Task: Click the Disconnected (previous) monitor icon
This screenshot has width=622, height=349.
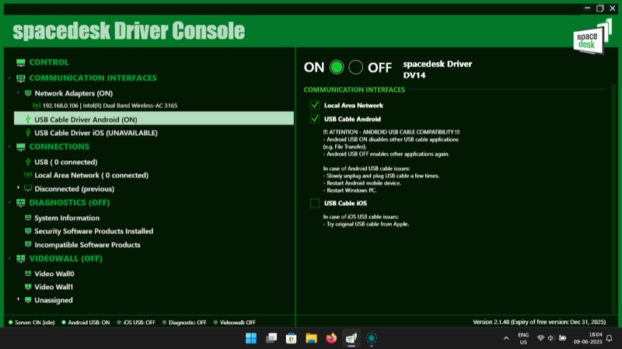Action: point(28,188)
